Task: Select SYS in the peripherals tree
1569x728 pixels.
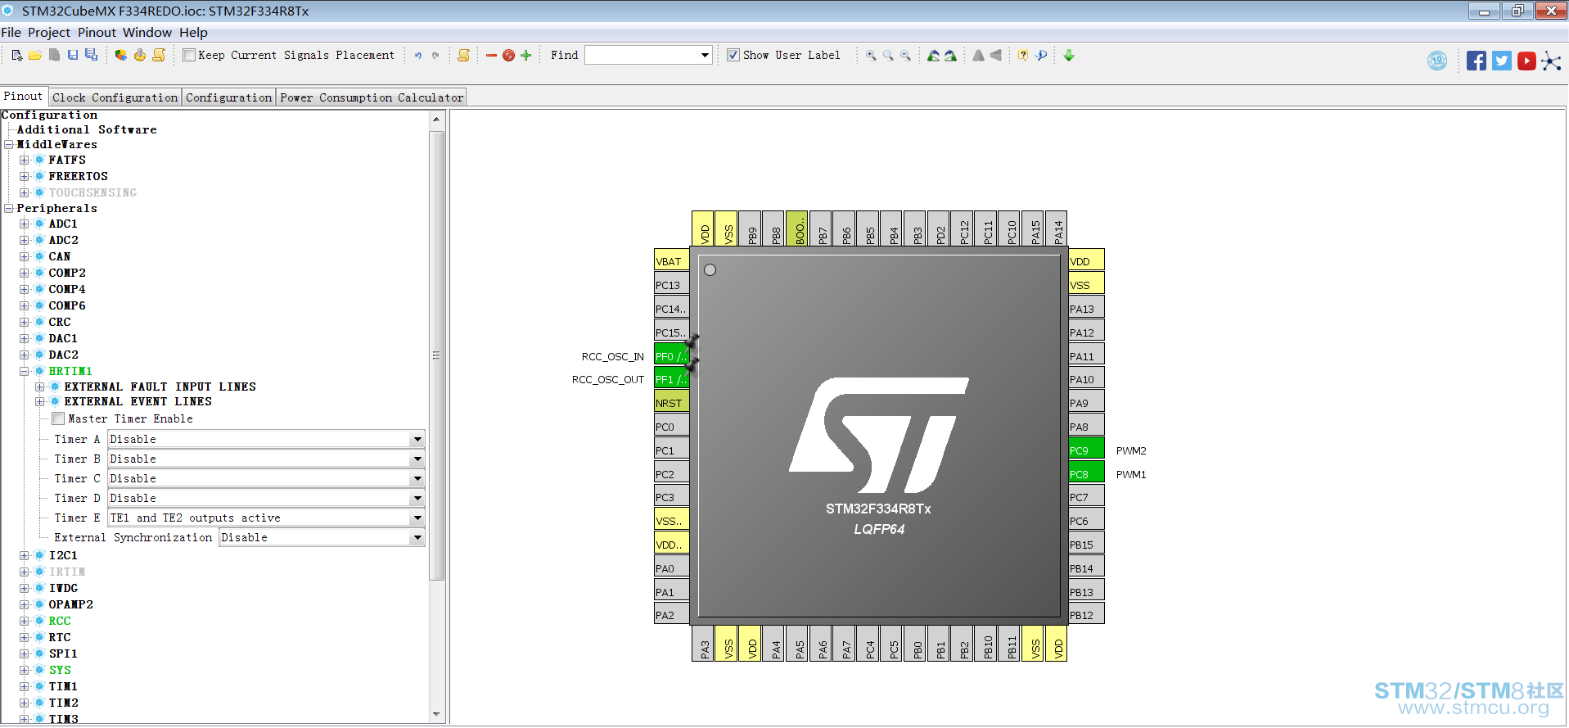Action: click(60, 670)
